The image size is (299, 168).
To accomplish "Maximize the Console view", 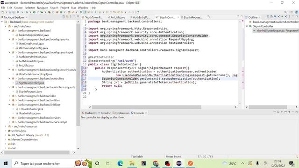I will click(297, 112).
